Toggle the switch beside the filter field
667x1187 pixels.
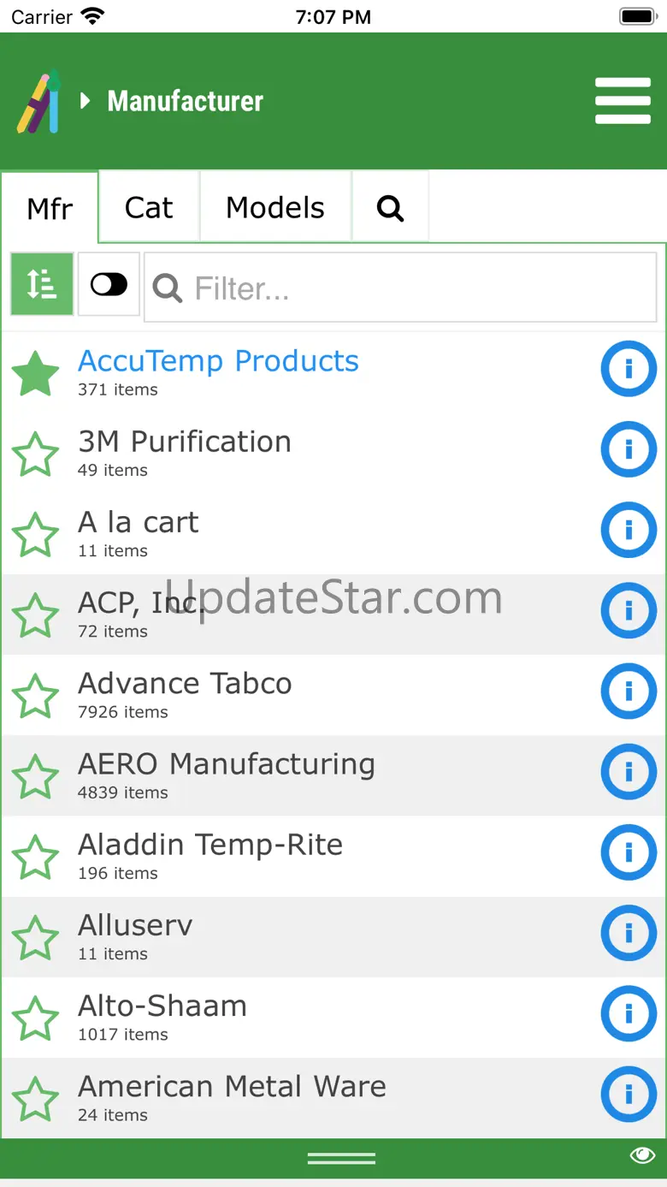pyautogui.click(x=109, y=285)
